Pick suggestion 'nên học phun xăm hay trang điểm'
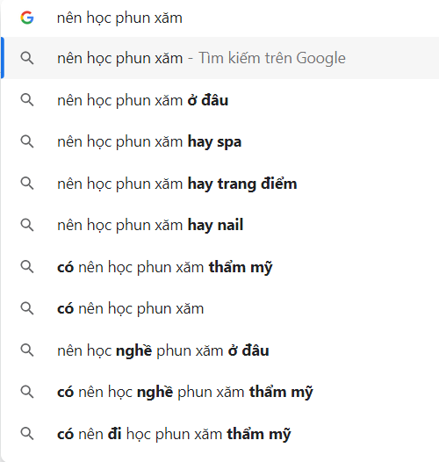The width and height of the screenshot is (439, 462). [x=220, y=184]
